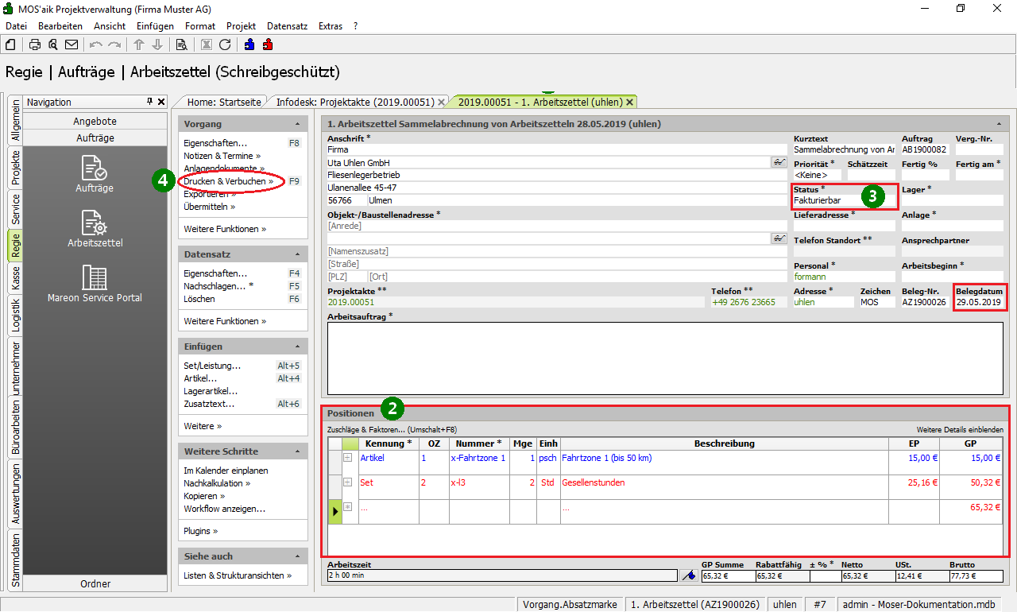This screenshot has width=1017, height=612.
Task: Click the blue puzzle piece icon
Action: [249, 45]
